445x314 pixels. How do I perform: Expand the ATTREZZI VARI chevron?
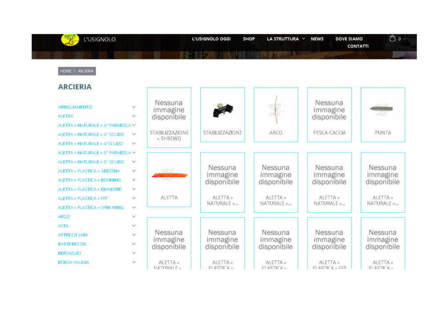point(134,235)
